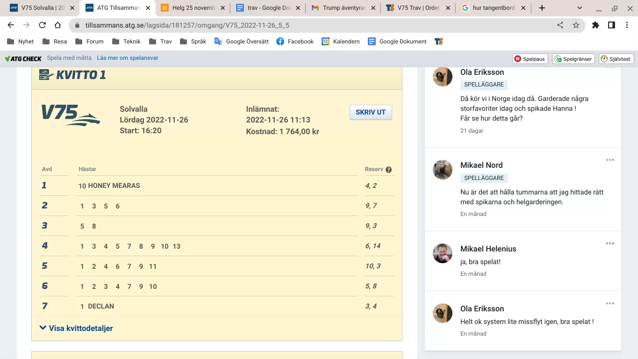
Task: Expand Visa kvittodetaljer receipt details
Action: point(76,328)
